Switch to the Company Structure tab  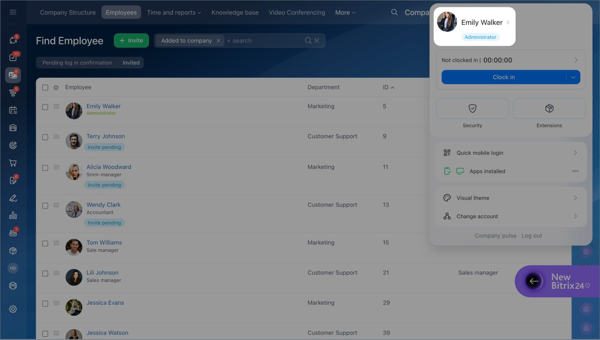[x=68, y=13]
